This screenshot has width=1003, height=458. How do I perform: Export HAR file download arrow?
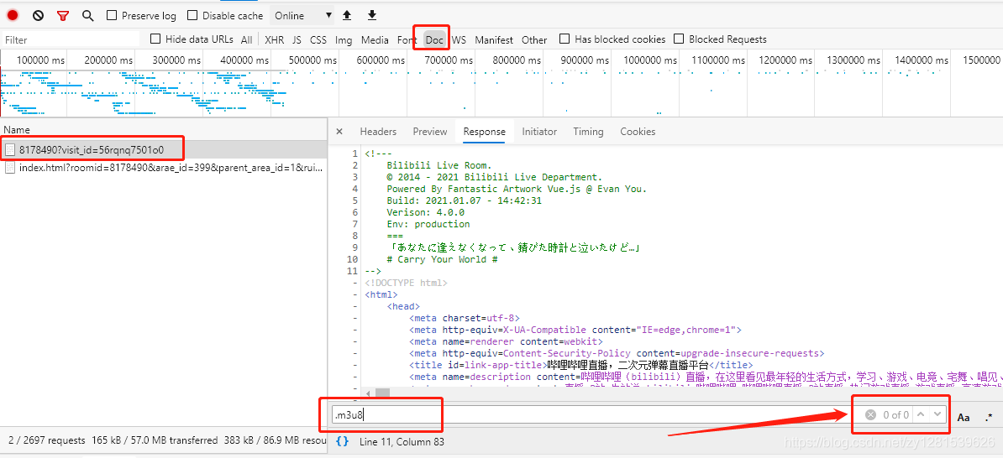[x=371, y=15]
